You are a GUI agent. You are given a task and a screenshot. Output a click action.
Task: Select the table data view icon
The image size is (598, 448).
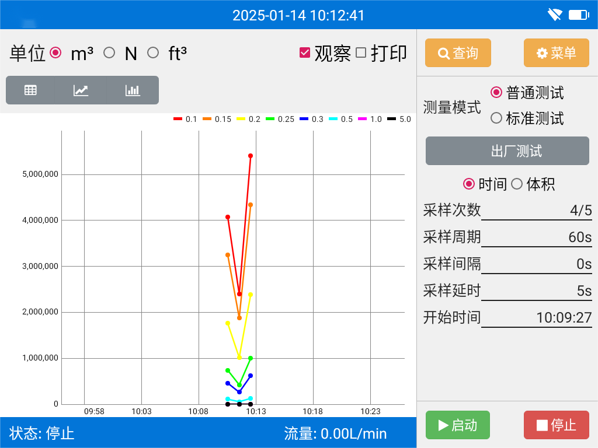[x=30, y=90]
